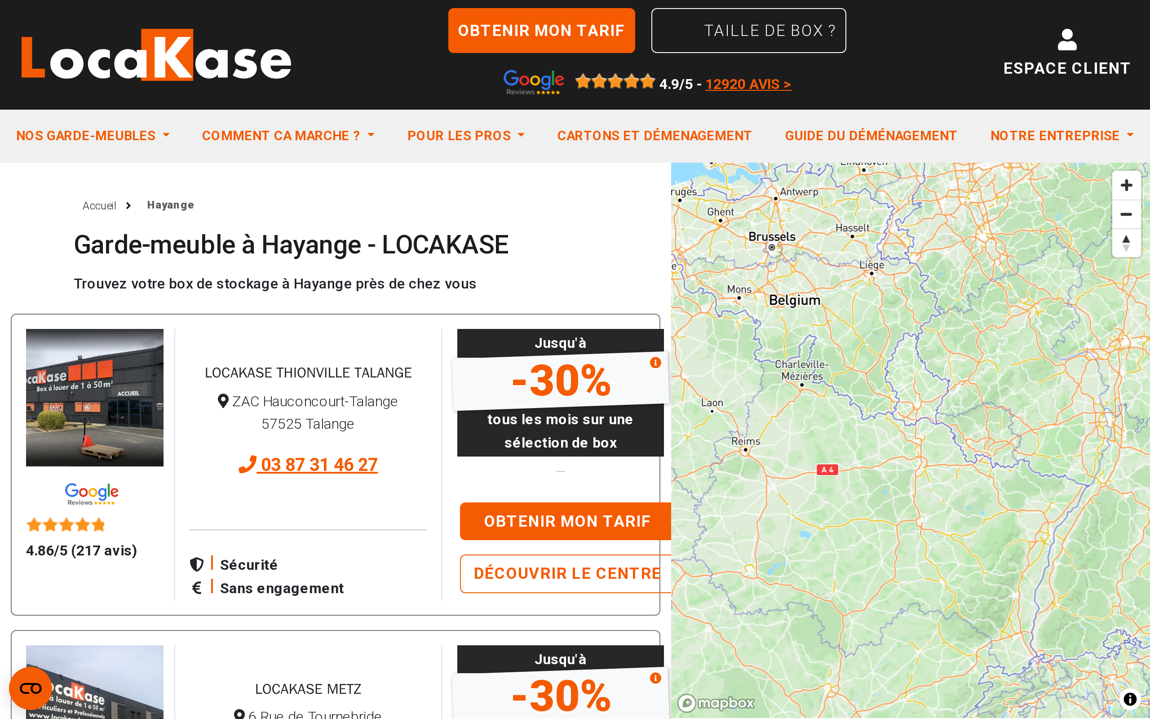Expand Notre Entreprise menu
The height and width of the screenshot is (719, 1150).
(1062, 136)
